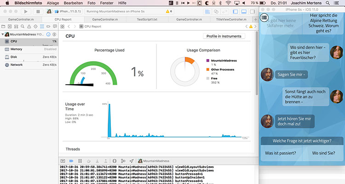Open the related items grid menu
This screenshot has height=184, width=345.
[x=63, y=26]
